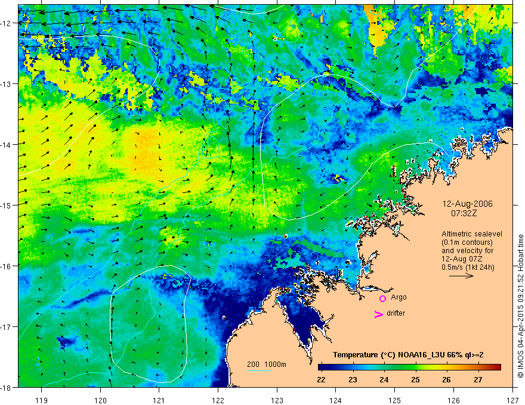Click longitude axis label 127
This screenshot has height=405, width=525.
coord(512,400)
